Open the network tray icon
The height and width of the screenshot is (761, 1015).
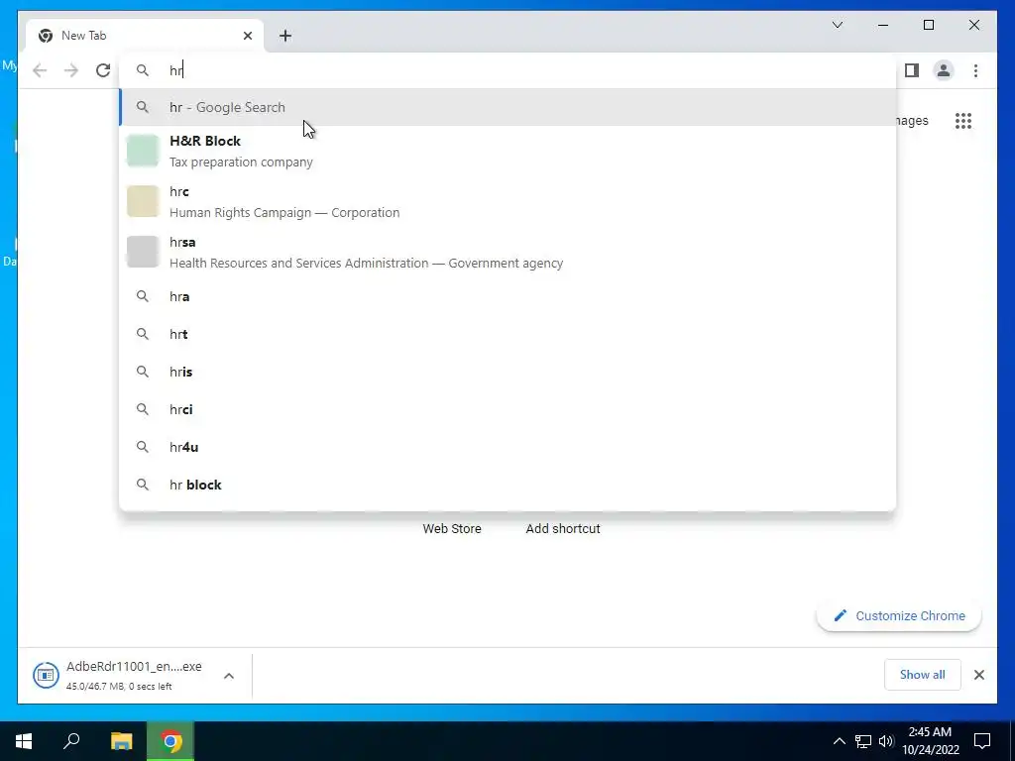tap(863, 741)
